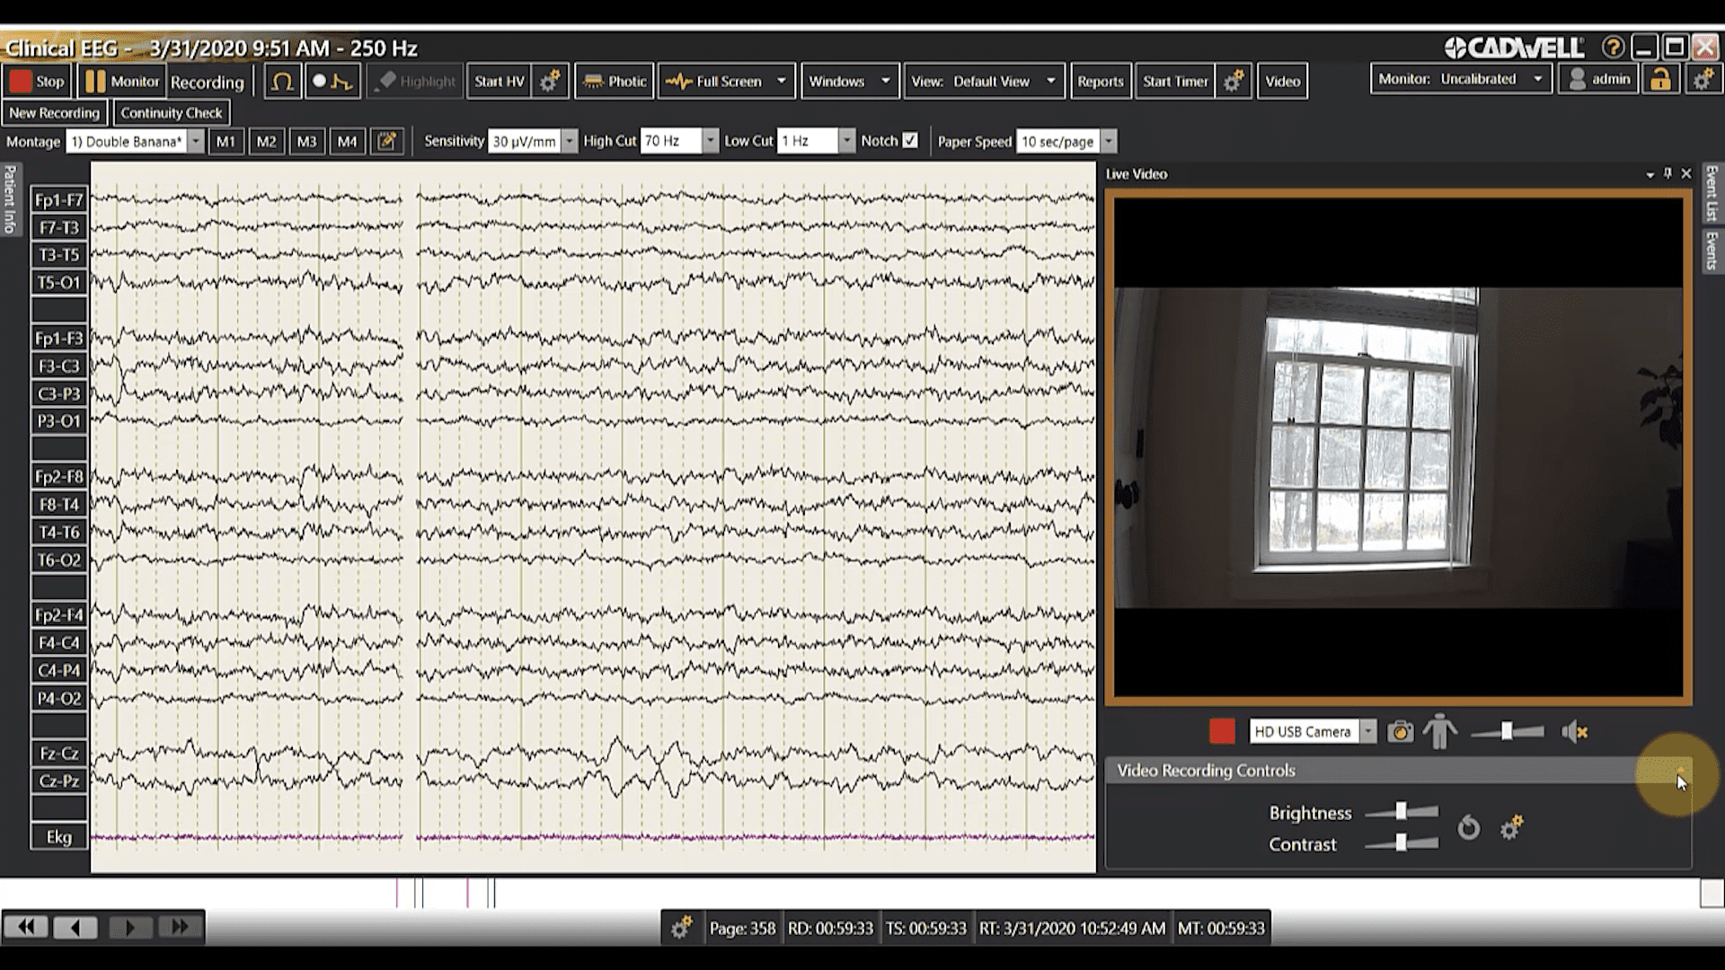Click the camera snapshot icon
The width and height of the screenshot is (1725, 970).
[1400, 732]
